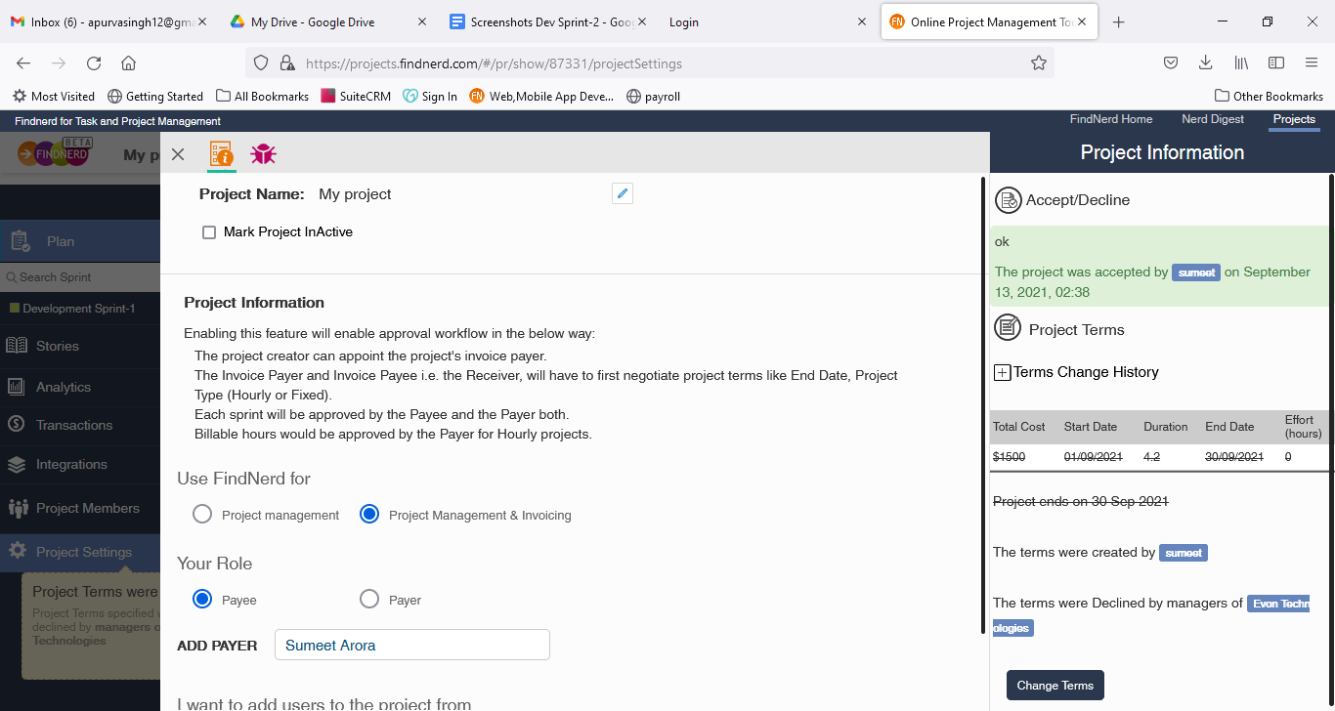Screen dimensions: 1335x711
Task: Click the sumeet tag in acceptance message
Action: [x=1196, y=272]
